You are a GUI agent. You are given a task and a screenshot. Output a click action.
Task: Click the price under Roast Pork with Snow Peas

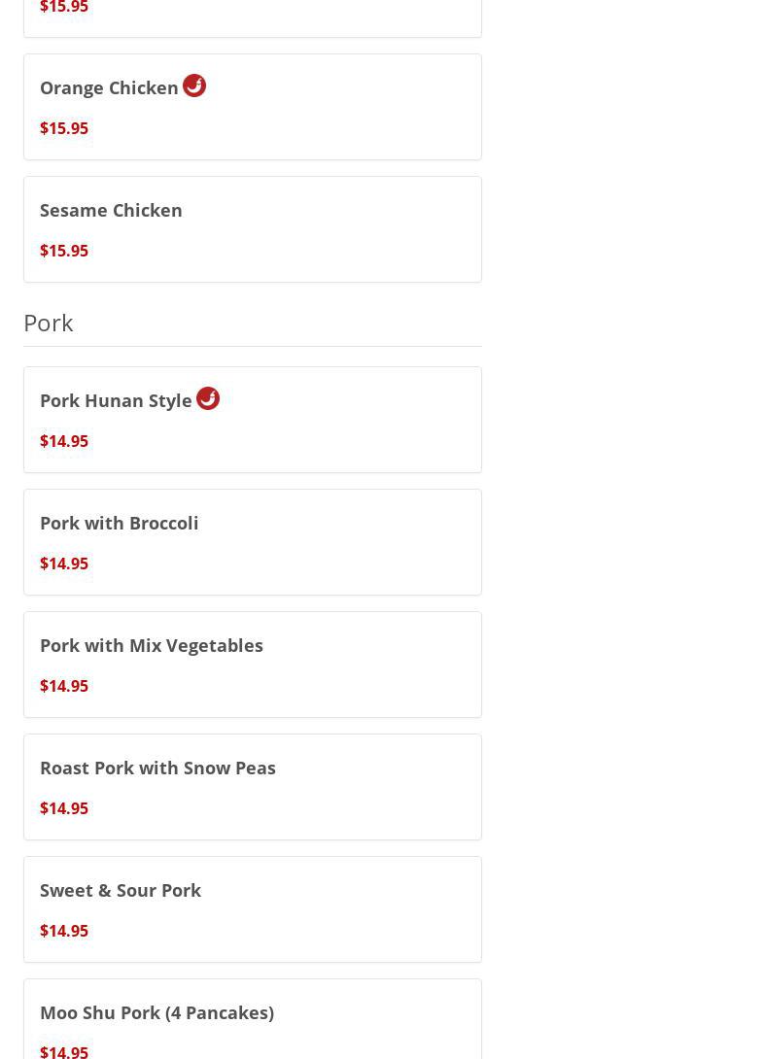(x=64, y=808)
